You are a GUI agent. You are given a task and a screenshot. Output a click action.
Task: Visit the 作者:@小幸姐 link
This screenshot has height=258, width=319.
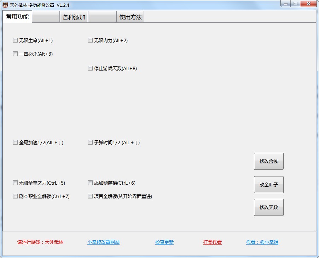(262, 242)
